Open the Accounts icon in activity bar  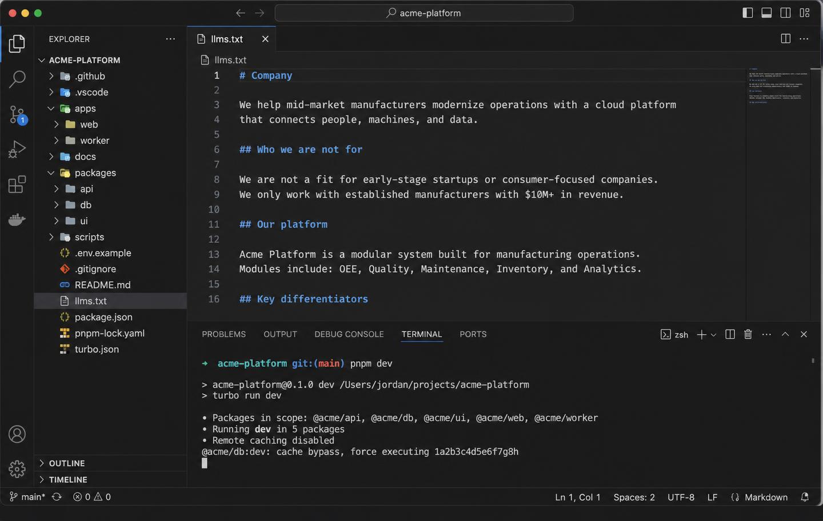coord(17,434)
